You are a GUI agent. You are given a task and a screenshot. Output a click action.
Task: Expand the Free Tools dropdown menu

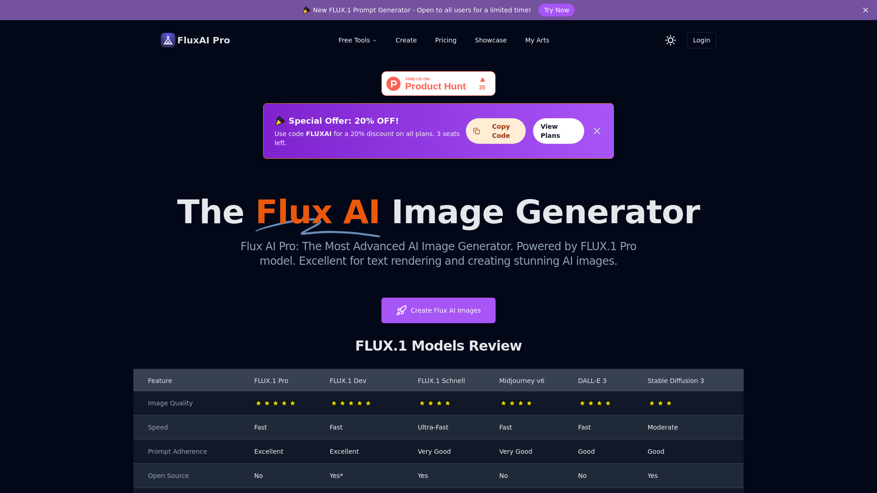[x=357, y=40]
